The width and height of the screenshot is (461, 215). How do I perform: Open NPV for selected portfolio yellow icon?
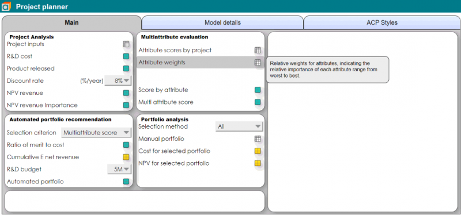tap(258, 163)
